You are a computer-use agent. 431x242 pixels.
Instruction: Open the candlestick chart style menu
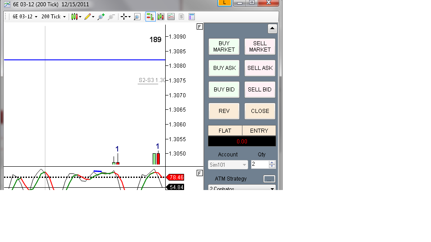(76, 17)
